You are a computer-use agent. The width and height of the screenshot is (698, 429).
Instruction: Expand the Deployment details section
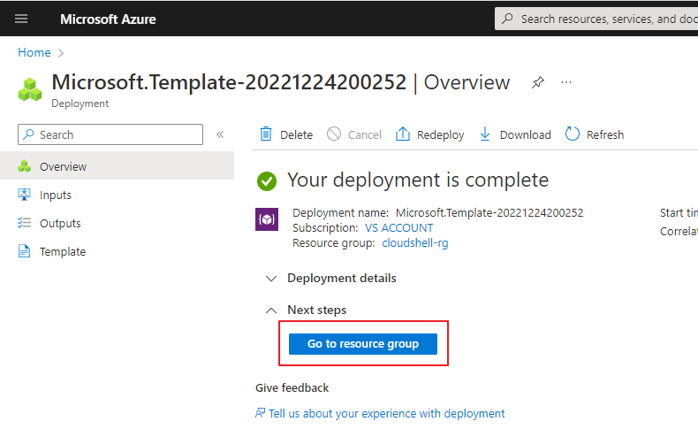point(271,278)
